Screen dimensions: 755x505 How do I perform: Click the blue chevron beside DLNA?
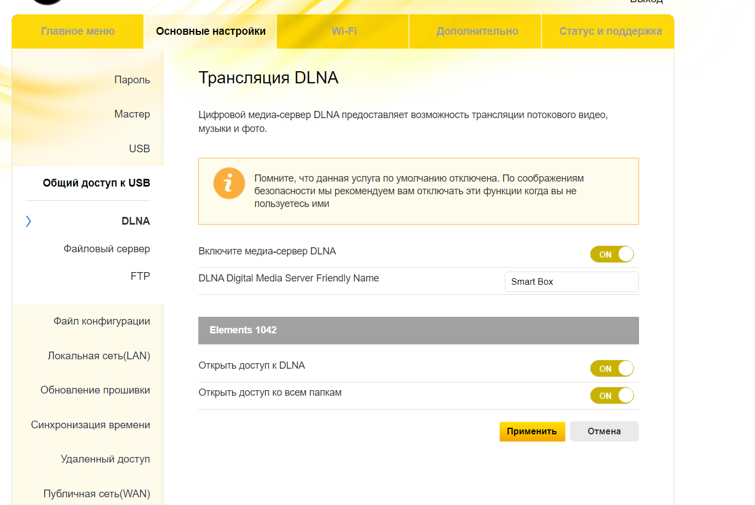click(29, 221)
